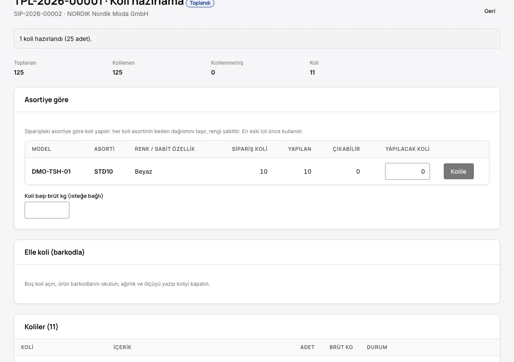Click the Kolilenmemiş summary label

[227, 63]
